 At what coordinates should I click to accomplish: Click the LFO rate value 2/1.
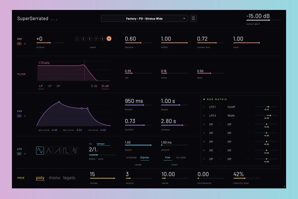[x=93, y=150]
